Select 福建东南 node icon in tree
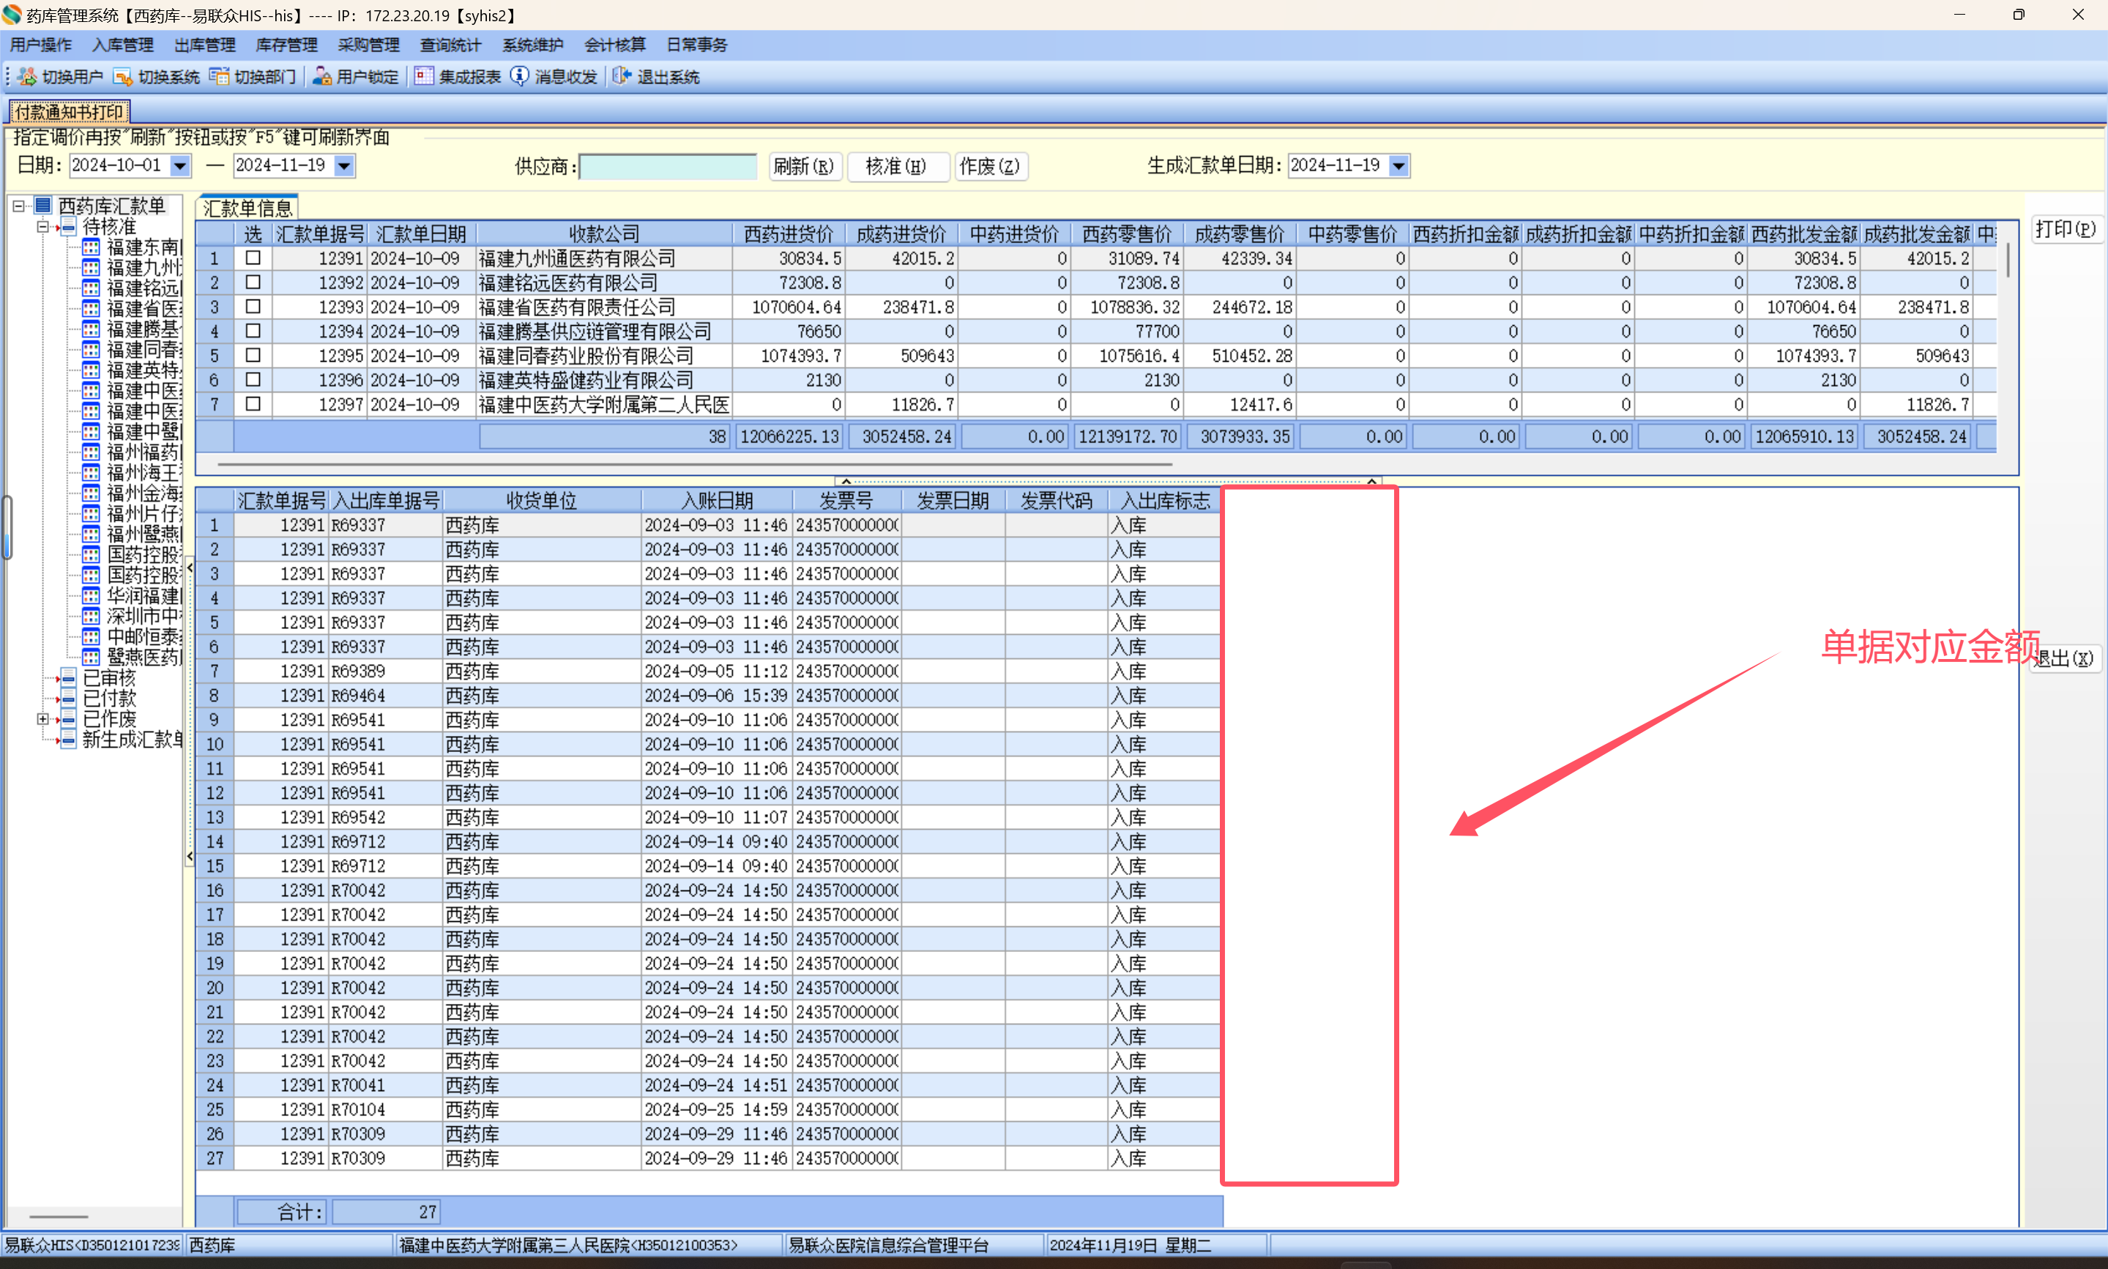 [92, 248]
